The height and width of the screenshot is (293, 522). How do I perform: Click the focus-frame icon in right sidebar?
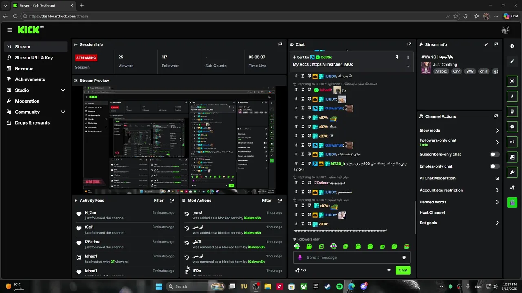point(512,81)
